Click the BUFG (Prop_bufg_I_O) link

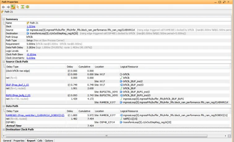point(18,95)
